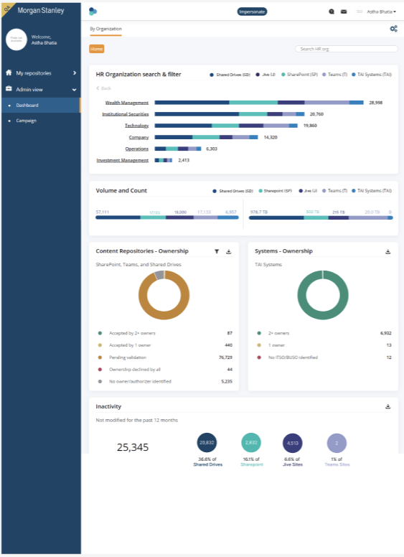404x557 pixels.
Task: Toggle Jive legend in HR Organization chart
Action: (266, 75)
